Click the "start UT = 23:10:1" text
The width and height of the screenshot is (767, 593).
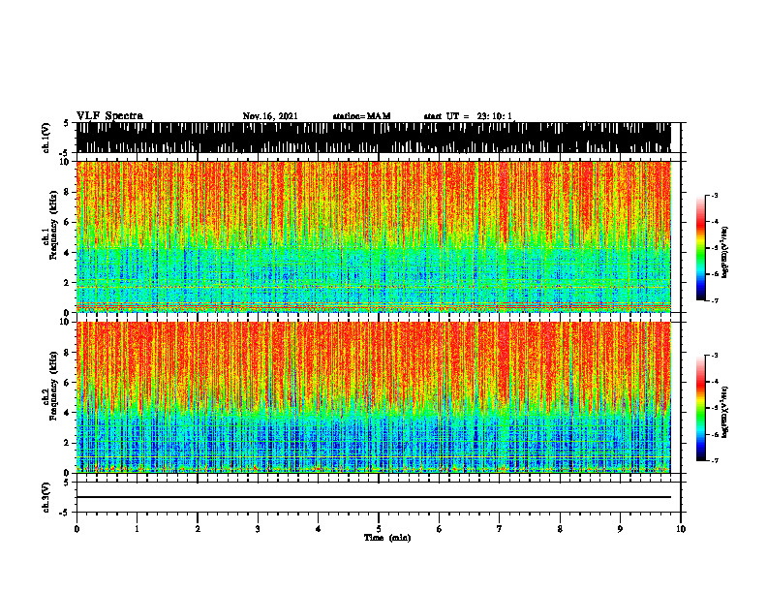pos(468,116)
